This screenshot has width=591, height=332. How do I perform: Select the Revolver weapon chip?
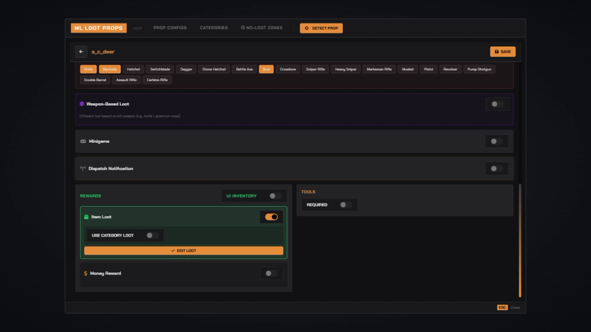pos(451,69)
